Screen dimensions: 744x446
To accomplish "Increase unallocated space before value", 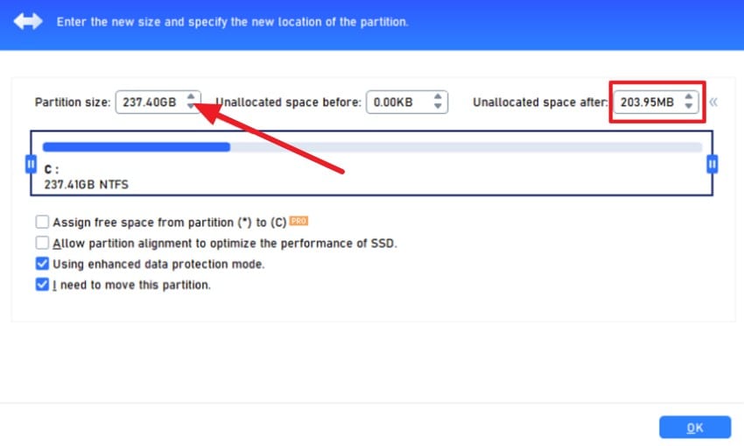I will (439, 97).
